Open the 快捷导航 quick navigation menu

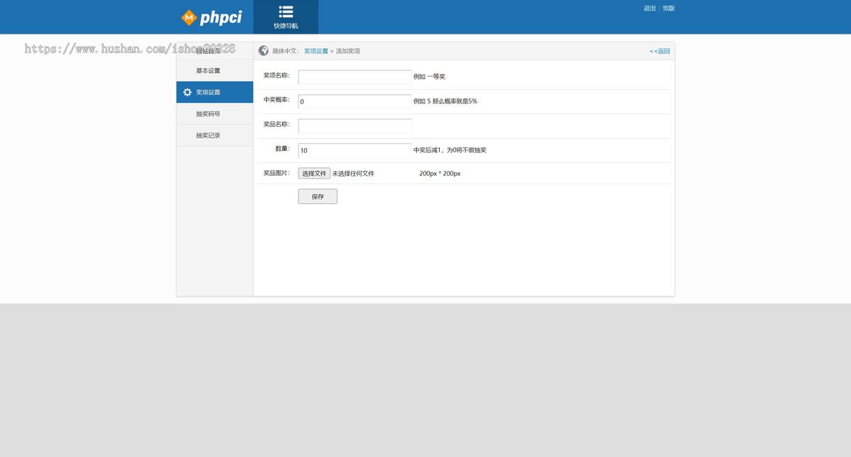[x=286, y=17]
